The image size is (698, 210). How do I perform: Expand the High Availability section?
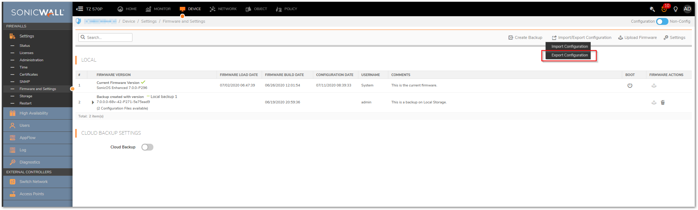(34, 113)
